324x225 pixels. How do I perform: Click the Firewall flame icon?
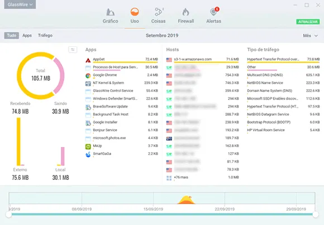point(185,12)
